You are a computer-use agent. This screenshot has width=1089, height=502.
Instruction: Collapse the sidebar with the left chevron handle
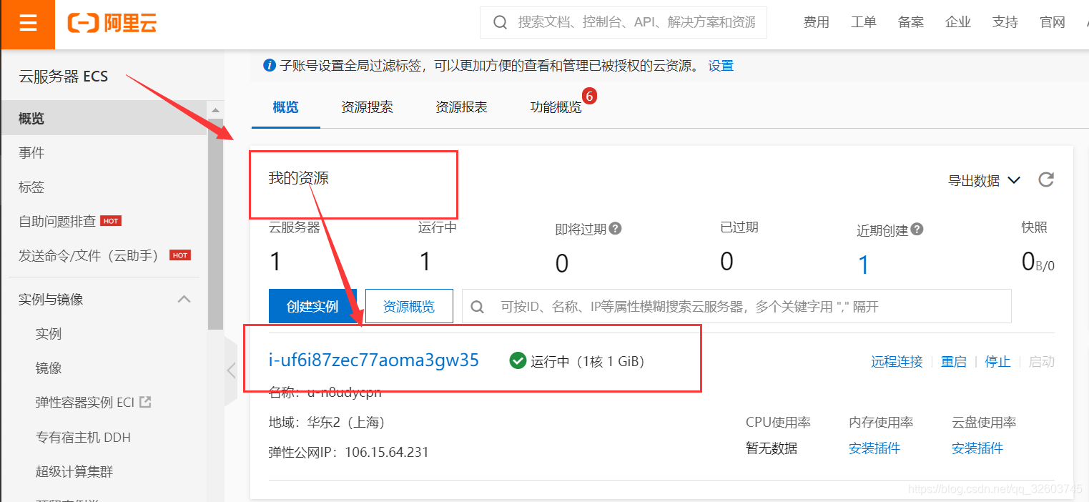point(230,370)
